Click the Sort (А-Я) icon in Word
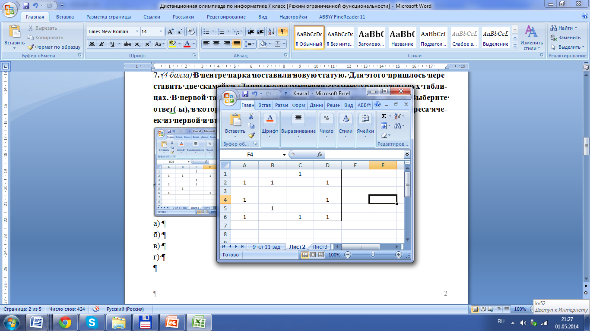Image resolution: width=590 pixels, height=331 pixels. (x=272, y=31)
